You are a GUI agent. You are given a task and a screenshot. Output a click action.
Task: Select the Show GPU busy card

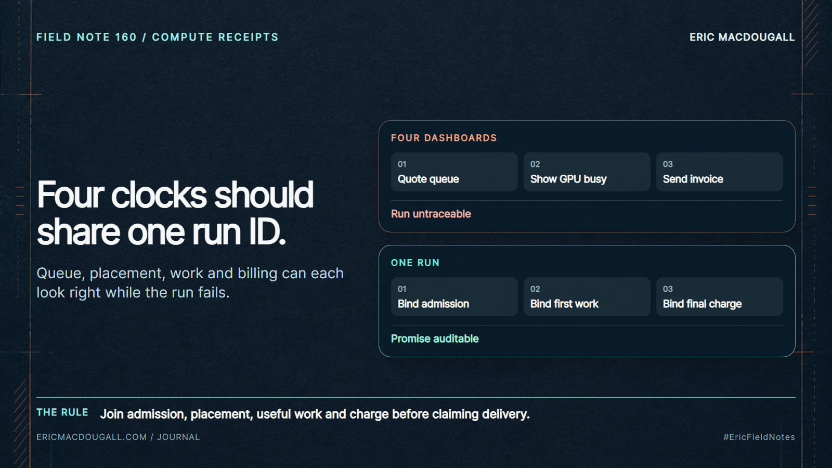tap(587, 172)
